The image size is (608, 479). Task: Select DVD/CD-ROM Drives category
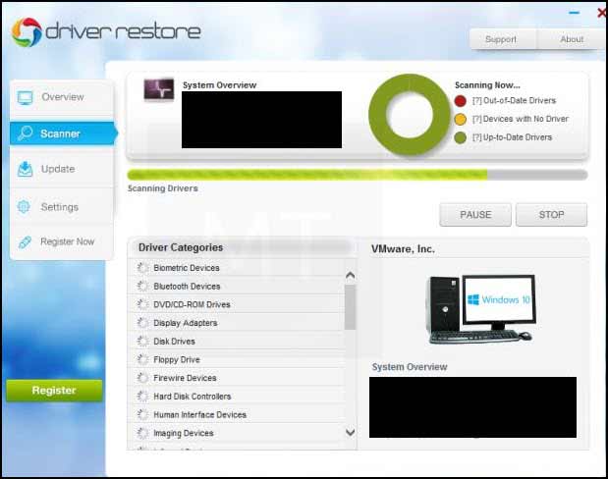pos(237,304)
